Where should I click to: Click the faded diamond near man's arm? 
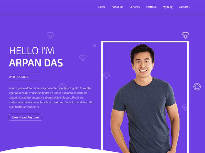click(x=185, y=108)
